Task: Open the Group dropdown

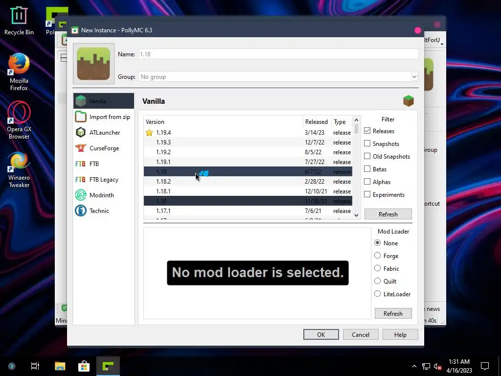Action: point(414,77)
